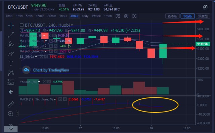215x133 pixels.
Task: Collapse the left drawing toolbar handle
Action: [17, 114]
